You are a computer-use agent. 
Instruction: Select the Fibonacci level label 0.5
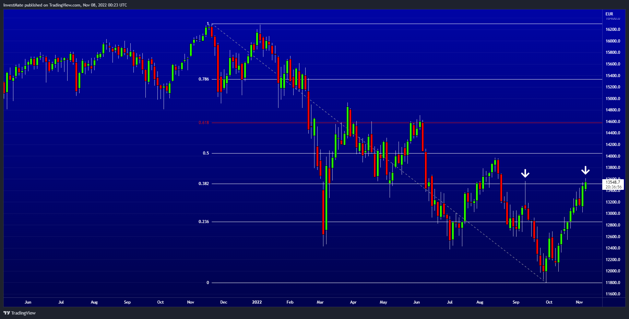206,153
